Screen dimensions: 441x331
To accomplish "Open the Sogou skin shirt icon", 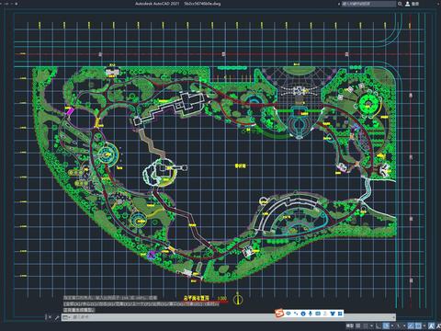I will pos(333,314).
